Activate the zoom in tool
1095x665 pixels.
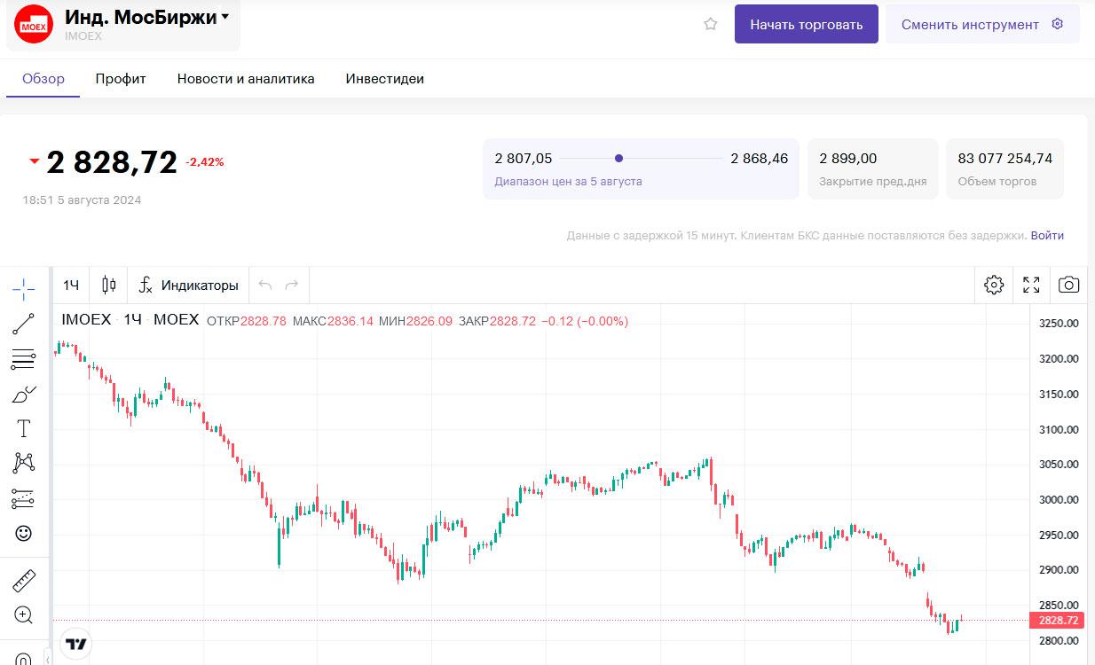[x=24, y=615]
